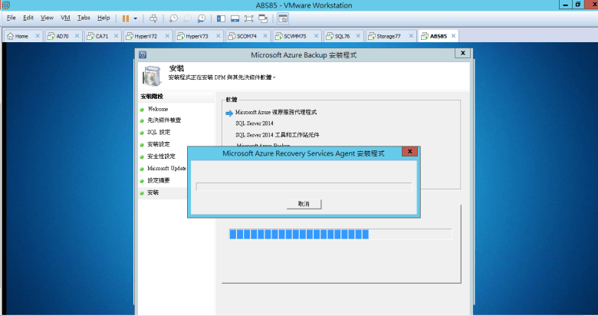Image resolution: width=598 pixels, height=316 pixels.
Task: Open the Tabs menu
Action: click(x=84, y=18)
